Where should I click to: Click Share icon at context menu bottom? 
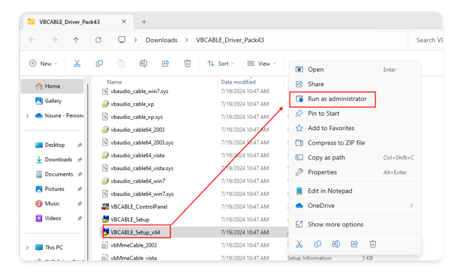point(355,244)
